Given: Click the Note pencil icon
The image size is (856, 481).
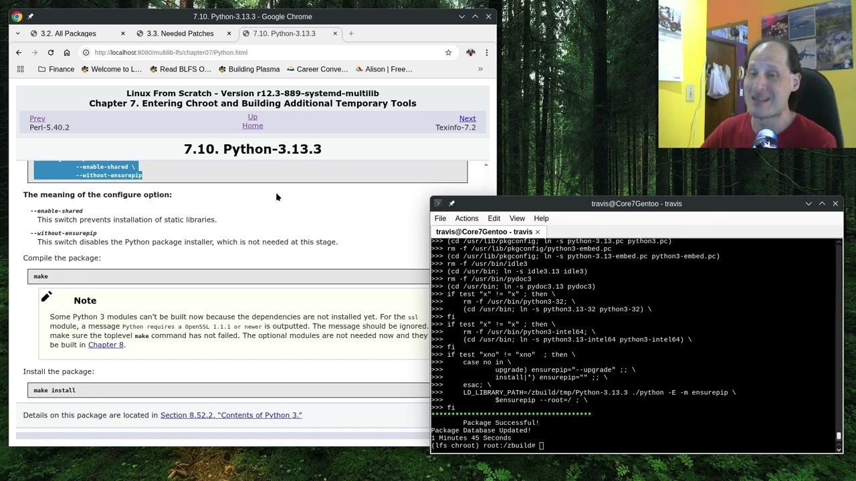Looking at the screenshot, I should coord(46,297).
